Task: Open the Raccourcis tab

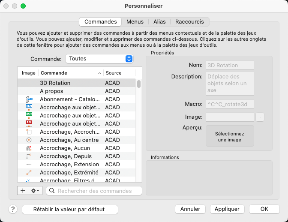Action: click(x=189, y=21)
